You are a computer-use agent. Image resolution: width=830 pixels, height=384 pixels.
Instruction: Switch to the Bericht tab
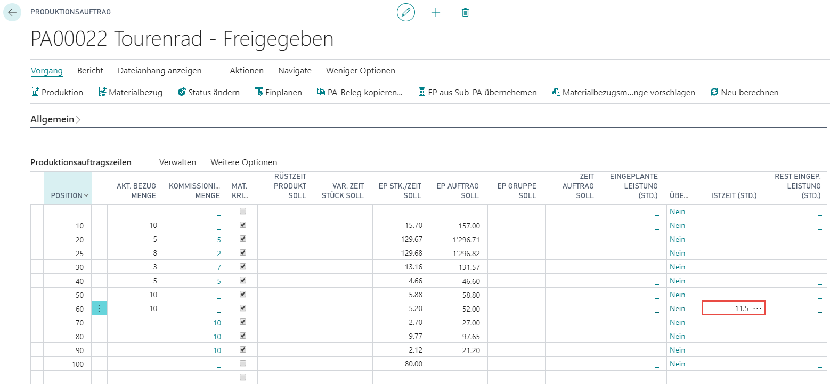[90, 70]
